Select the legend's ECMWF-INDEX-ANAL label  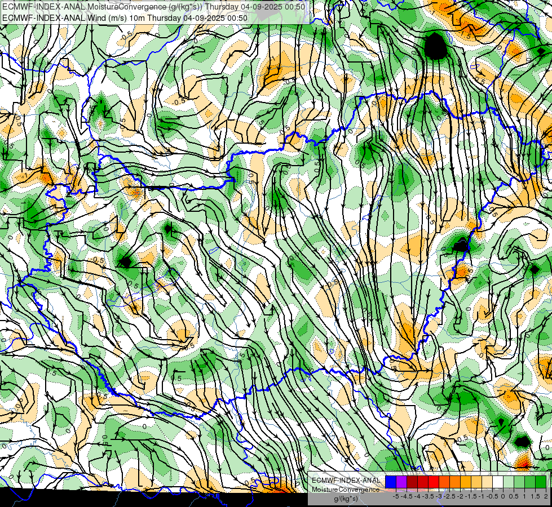click(346, 481)
